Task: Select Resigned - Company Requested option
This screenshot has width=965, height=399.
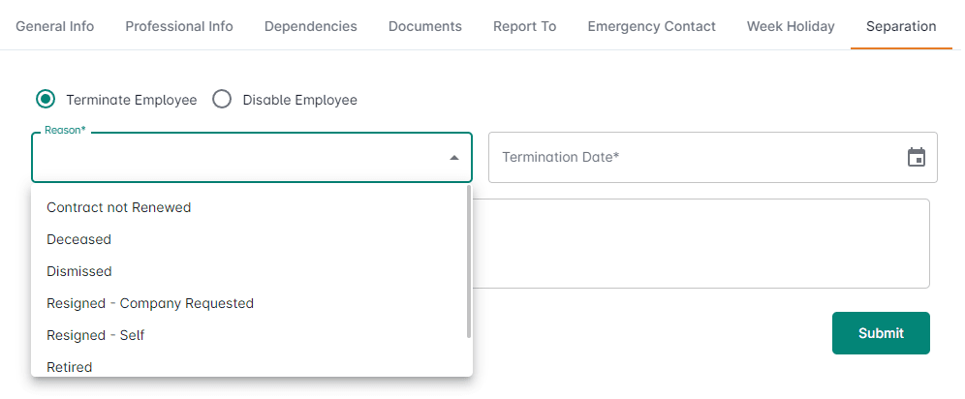Action: (150, 303)
